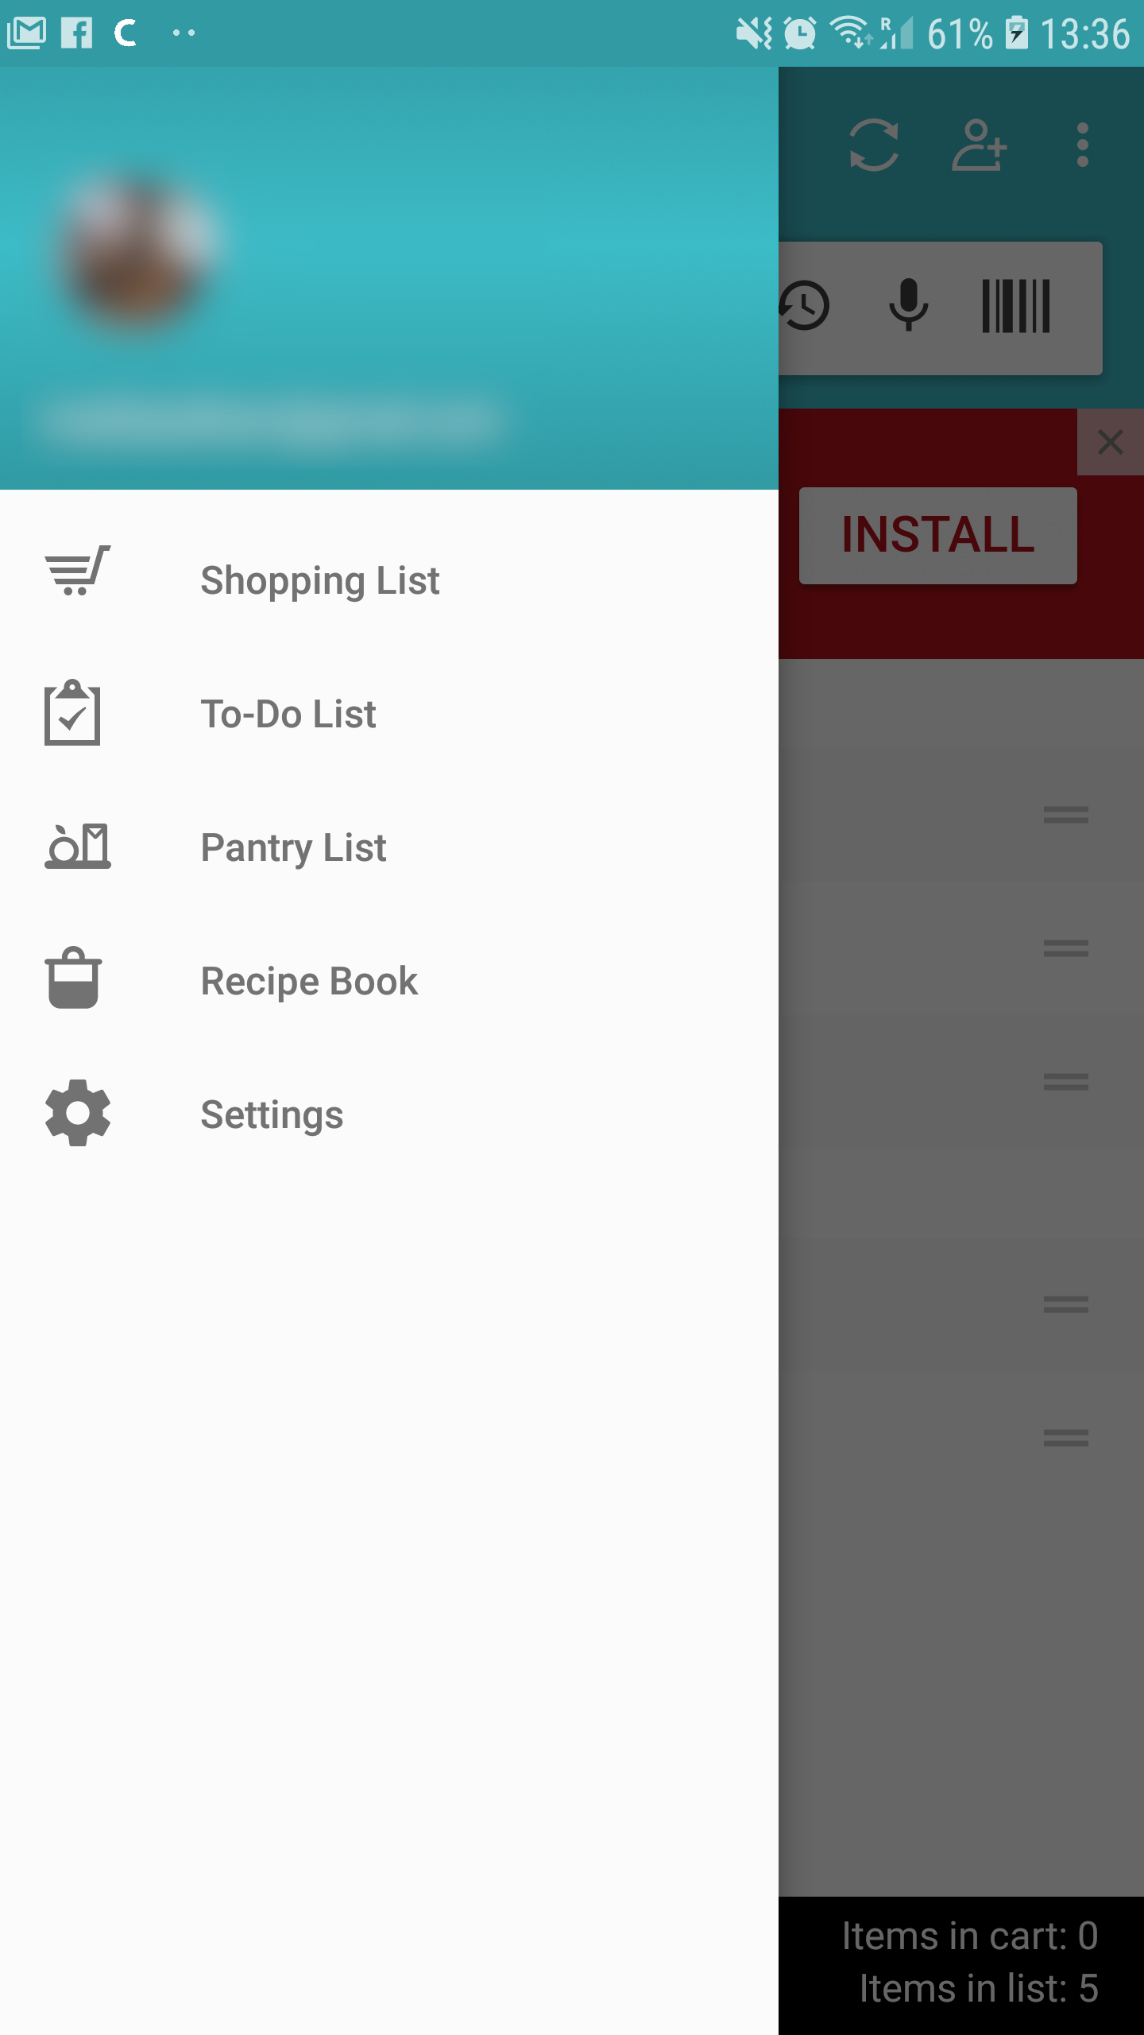
Task: Open Settings from the navigation drawer
Action: coord(389,1114)
